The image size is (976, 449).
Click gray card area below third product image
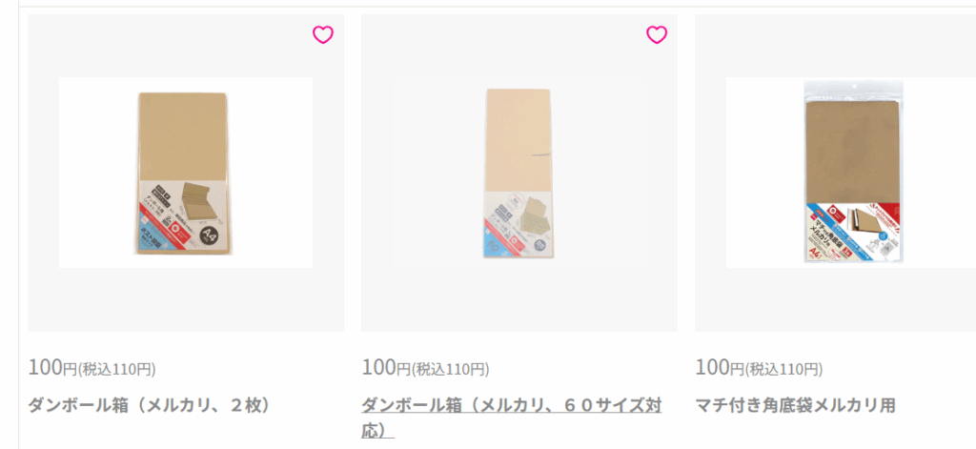point(835,299)
